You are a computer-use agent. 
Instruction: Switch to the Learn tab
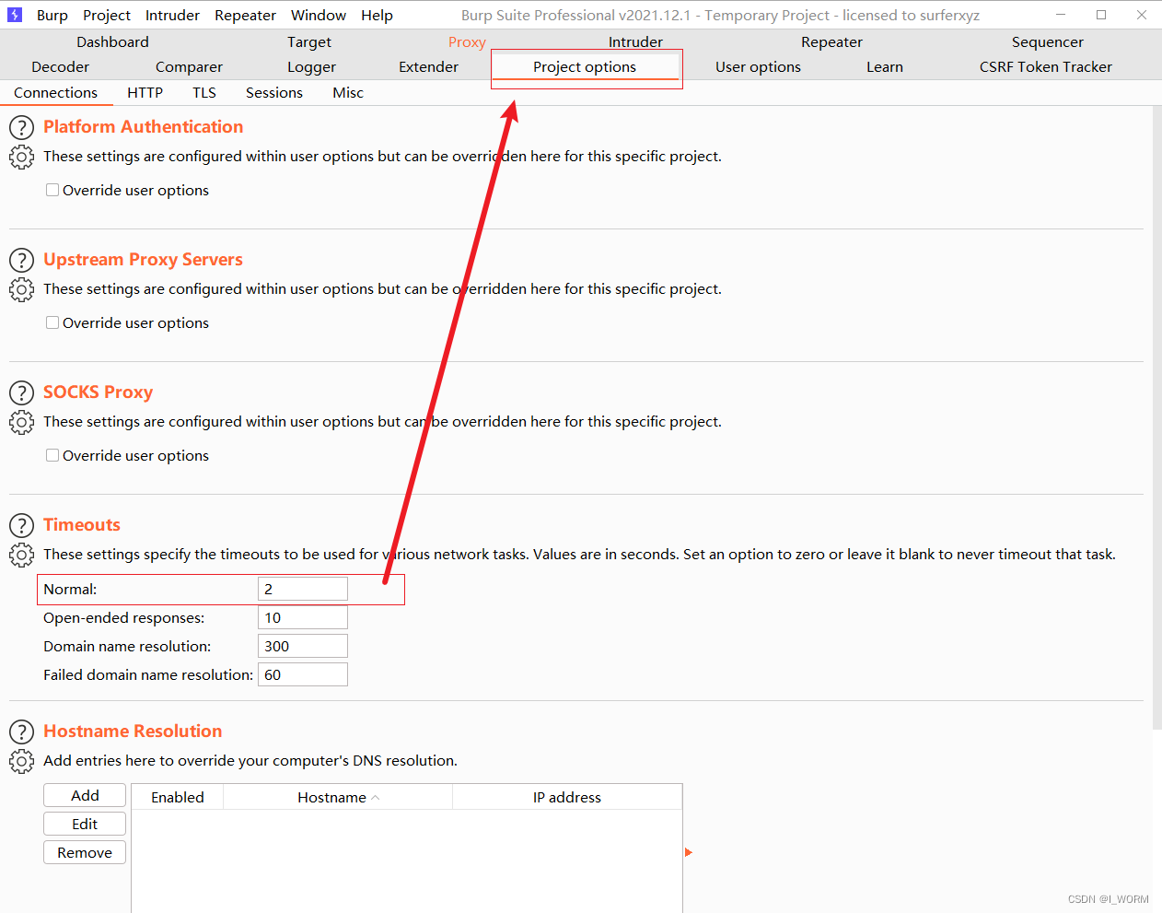[x=884, y=66]
